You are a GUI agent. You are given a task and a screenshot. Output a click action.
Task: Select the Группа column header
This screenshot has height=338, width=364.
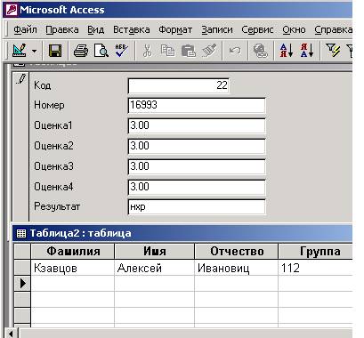[x=316, y=252]
